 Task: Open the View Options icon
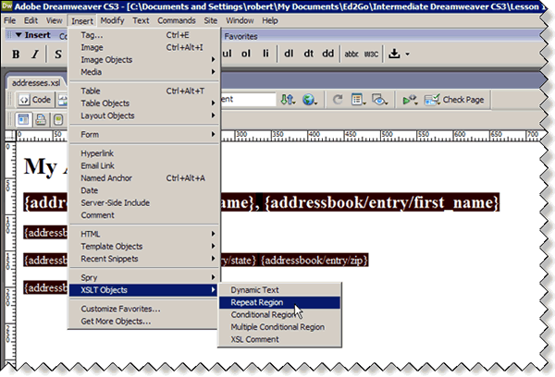click(359, 100)
